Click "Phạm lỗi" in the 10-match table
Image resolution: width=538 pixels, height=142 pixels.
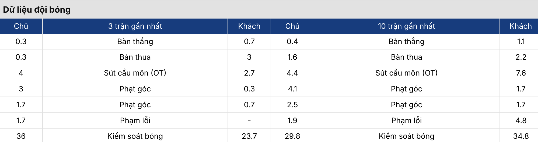(x=406, y=120)
